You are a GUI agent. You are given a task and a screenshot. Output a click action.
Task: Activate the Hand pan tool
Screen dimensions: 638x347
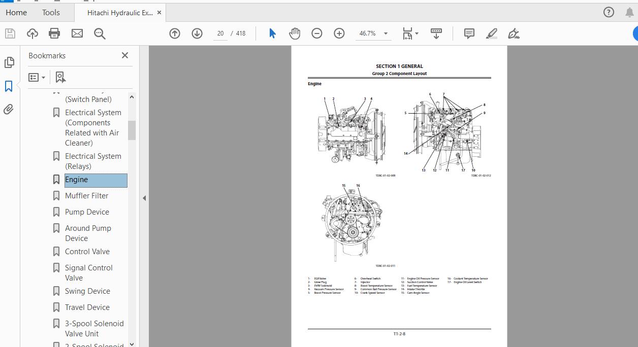click(295, 33)
